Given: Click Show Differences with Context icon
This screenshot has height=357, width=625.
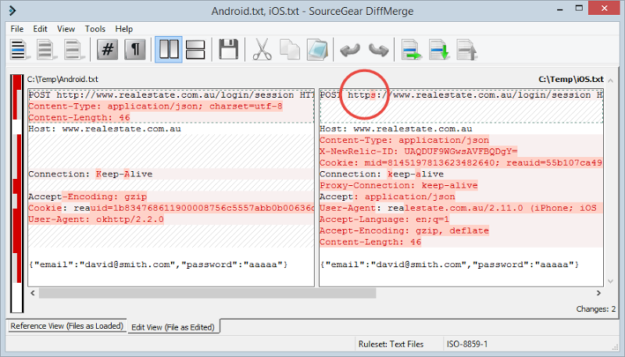Looking at the screenshot, I should (73, 50).
